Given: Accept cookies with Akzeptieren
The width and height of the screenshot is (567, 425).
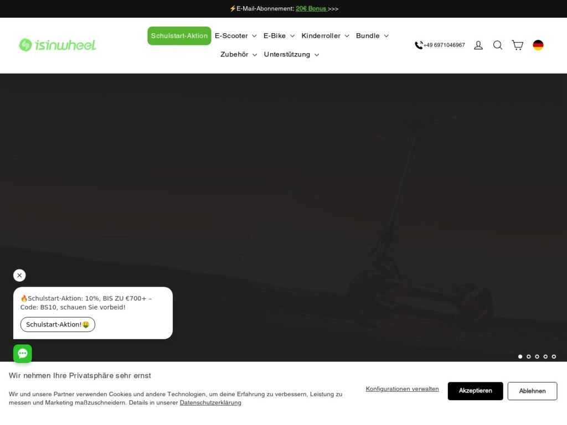Looking at the screenshot, I should (x=475, y=391).
